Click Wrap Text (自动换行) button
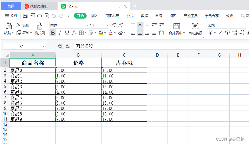Screen dimensions: 249x144 tap(195, 29)
